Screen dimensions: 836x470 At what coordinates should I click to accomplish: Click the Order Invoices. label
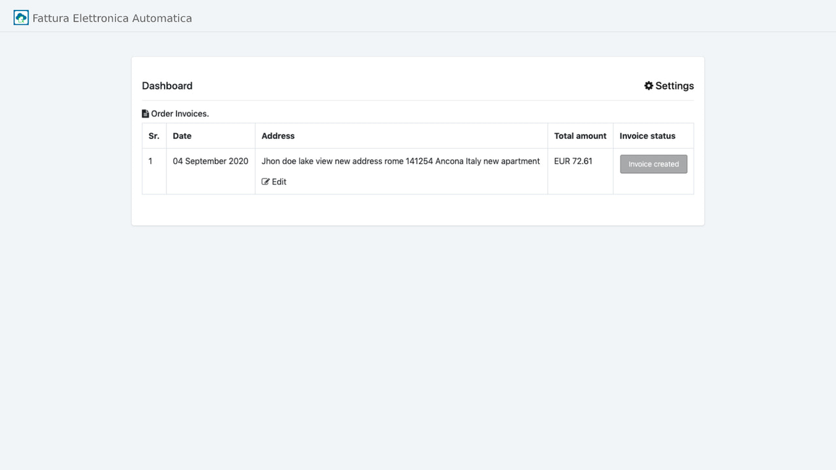[180, 114]
